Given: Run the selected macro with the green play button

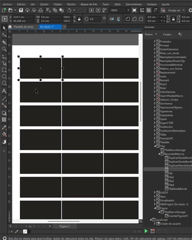Looking at the screenshot, I should pos(146,231).
